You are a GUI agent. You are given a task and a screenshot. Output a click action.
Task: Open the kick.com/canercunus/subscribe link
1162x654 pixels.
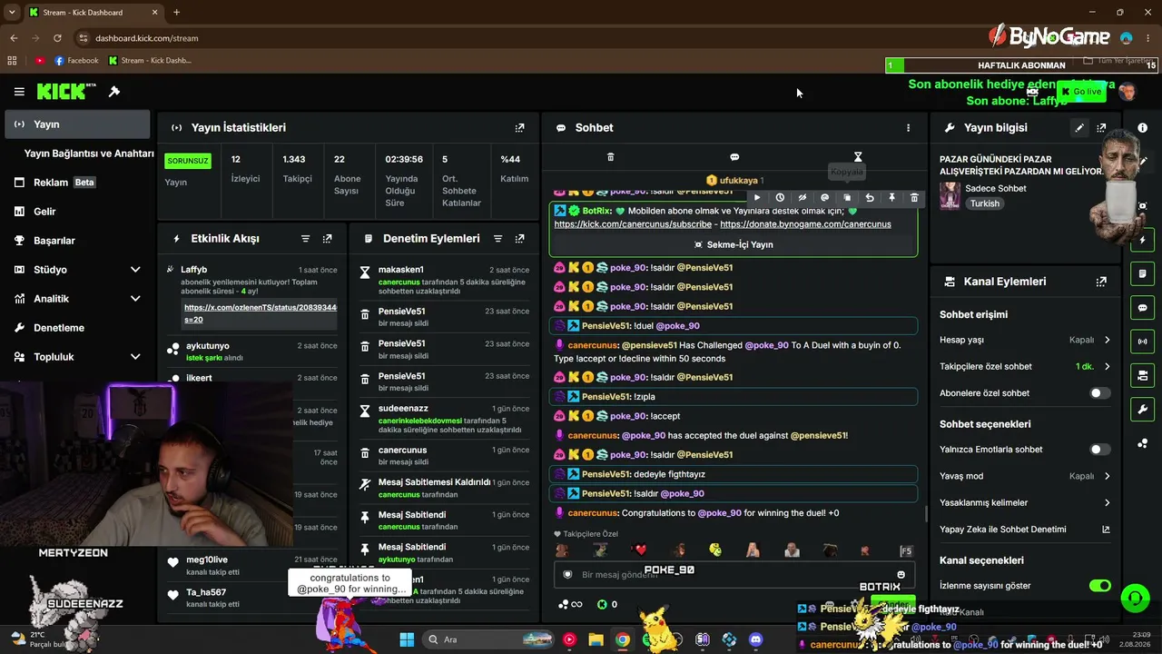click(x=633, y=224)
